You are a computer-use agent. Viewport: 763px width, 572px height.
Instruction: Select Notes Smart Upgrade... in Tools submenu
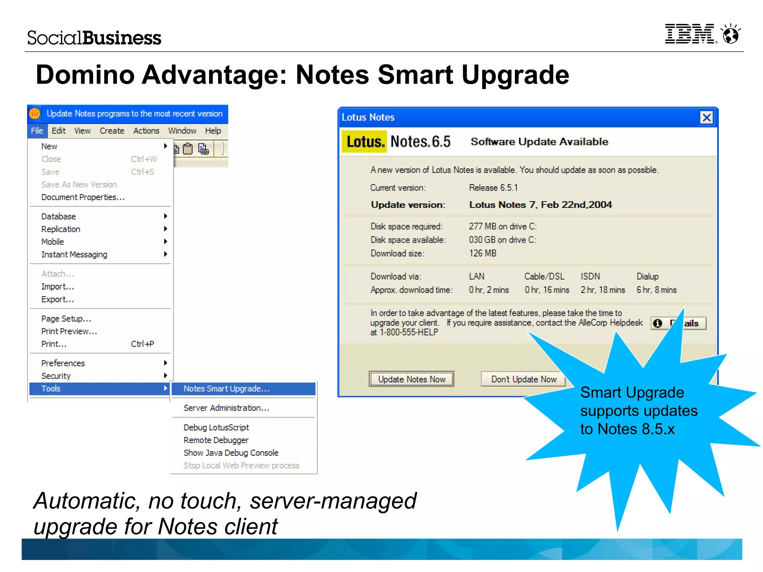(244, 389)
